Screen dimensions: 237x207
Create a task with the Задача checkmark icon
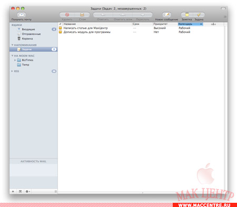pos(199,15)
